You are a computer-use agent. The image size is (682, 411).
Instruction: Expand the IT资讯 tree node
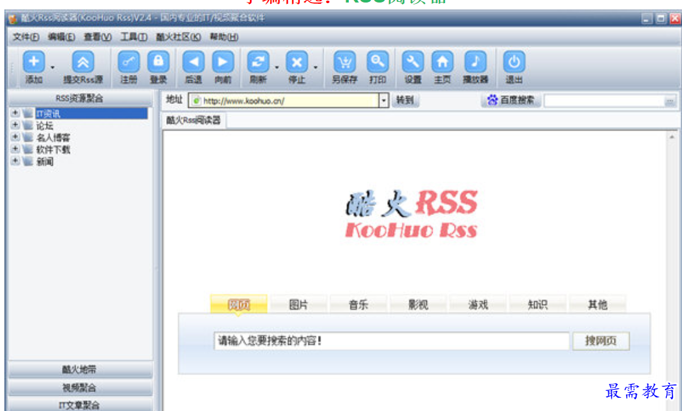14,113
